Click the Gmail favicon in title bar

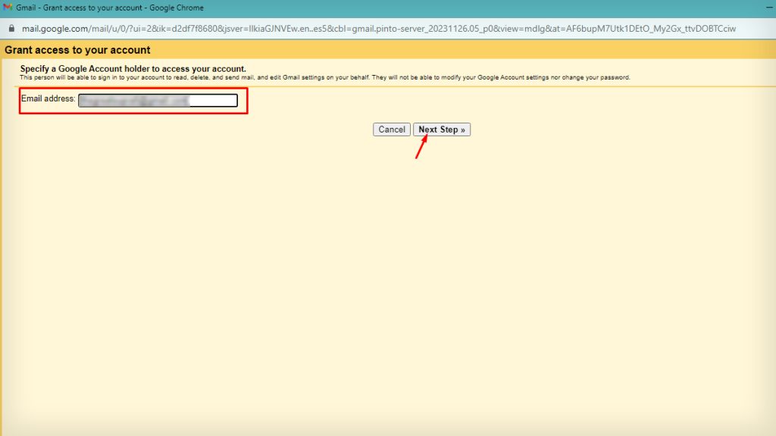(x=8, y=8)
